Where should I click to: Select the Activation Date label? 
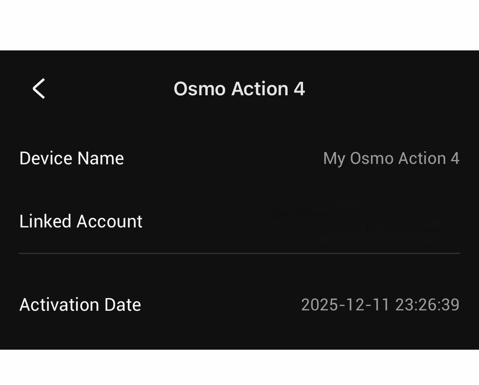80,305
